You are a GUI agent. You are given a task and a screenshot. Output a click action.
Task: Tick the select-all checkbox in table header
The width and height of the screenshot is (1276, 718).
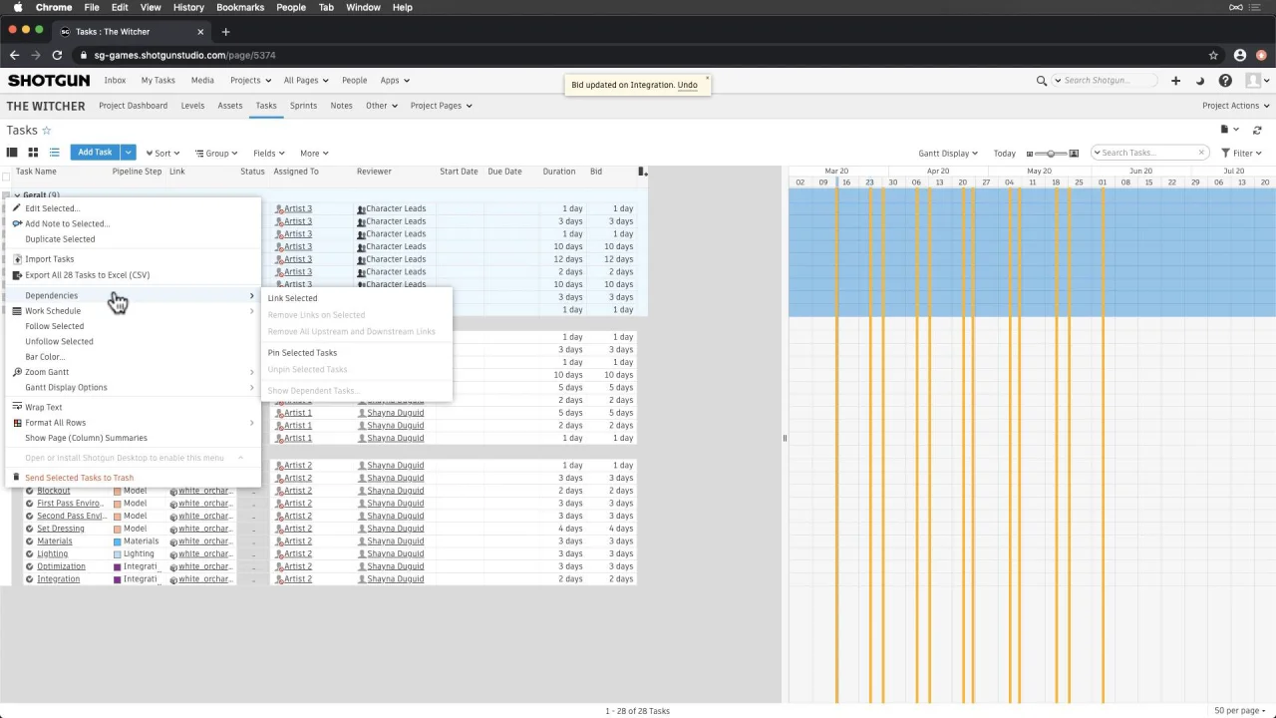coord(7,177)
